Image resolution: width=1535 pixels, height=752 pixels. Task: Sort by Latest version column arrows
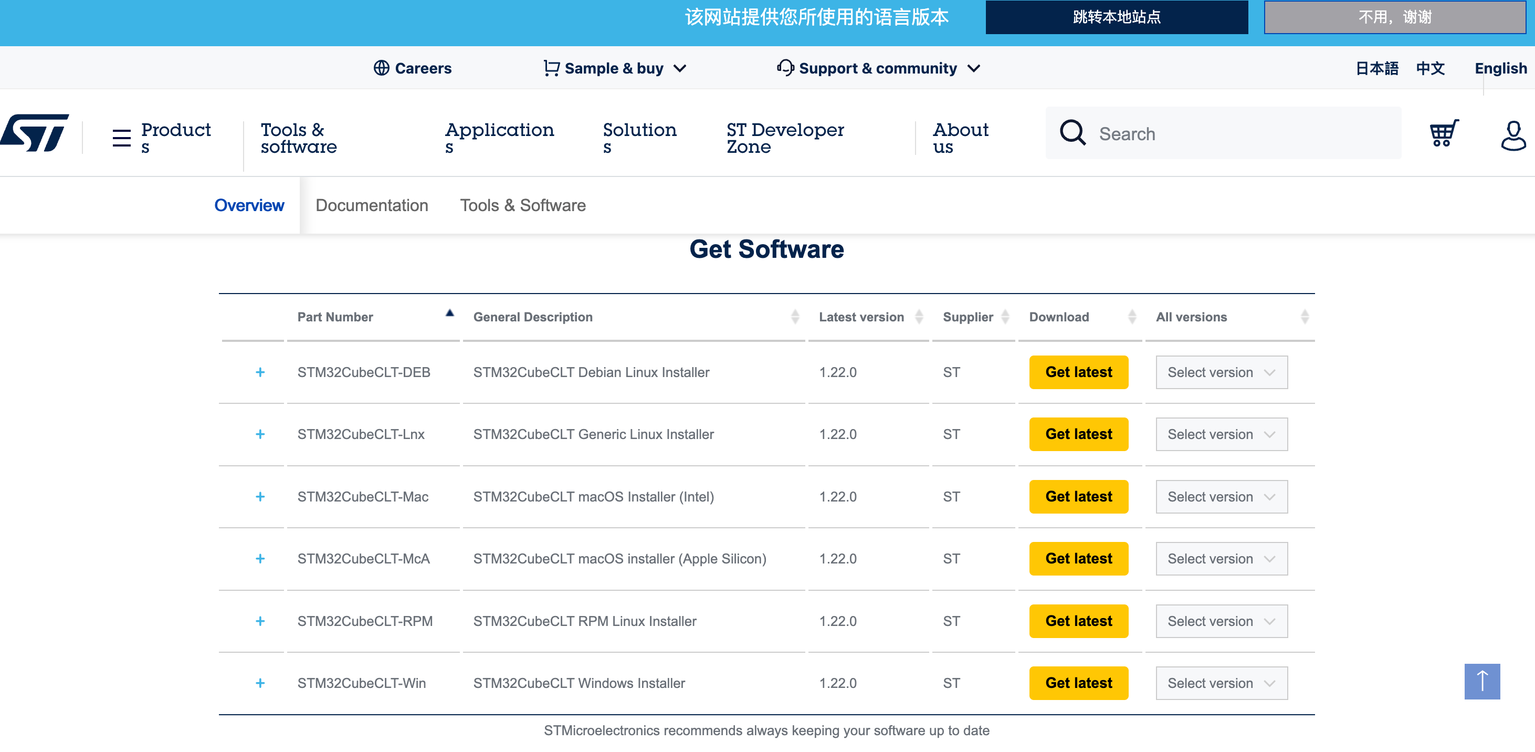click(919, 317)
